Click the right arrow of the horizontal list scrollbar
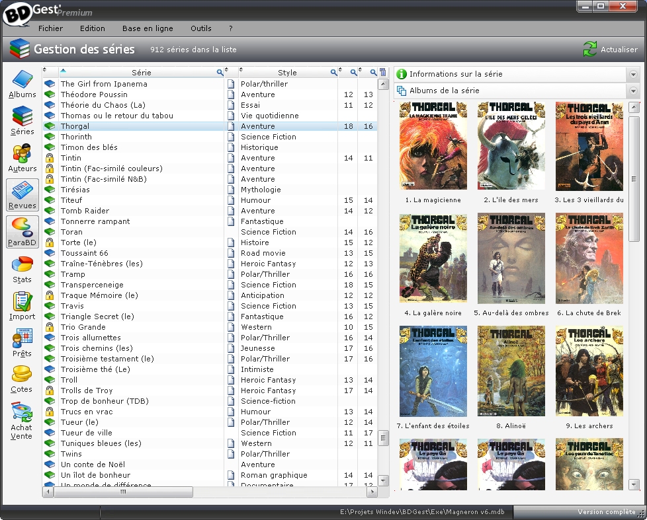647x520 pixels. tap(372, 492)
